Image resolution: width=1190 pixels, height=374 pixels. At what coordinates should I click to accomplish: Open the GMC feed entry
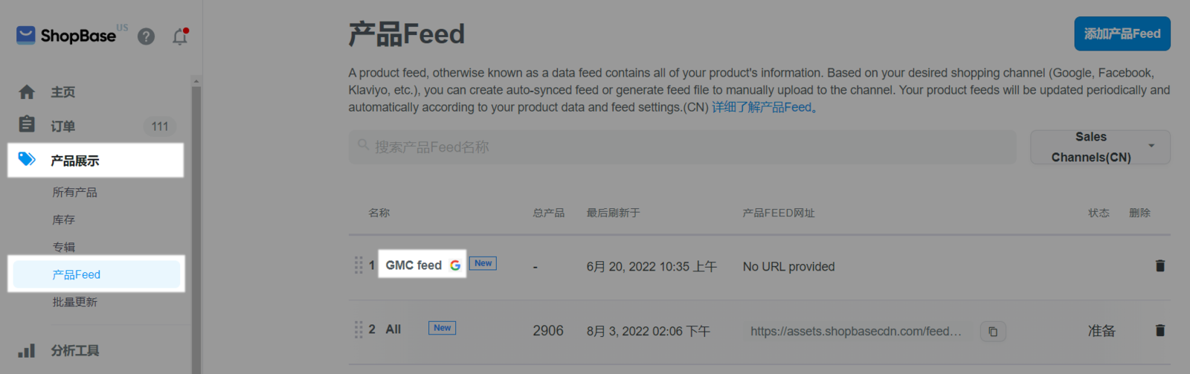click(x=414, y=265)
